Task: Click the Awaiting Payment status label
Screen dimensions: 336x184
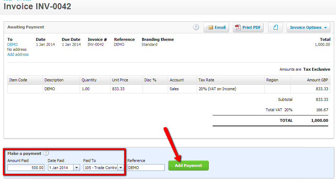Action: click(x=26, y=27)
